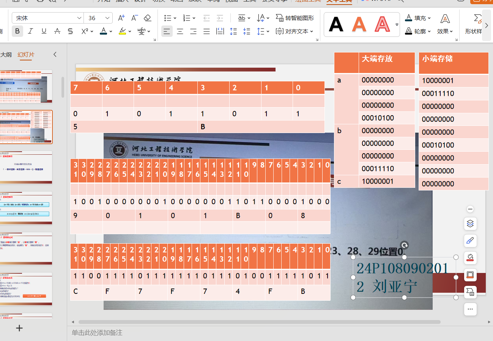The width and height of the screenshot is (493, 341).
Task: Toggle strikethrough formatting
Action: 57,31
